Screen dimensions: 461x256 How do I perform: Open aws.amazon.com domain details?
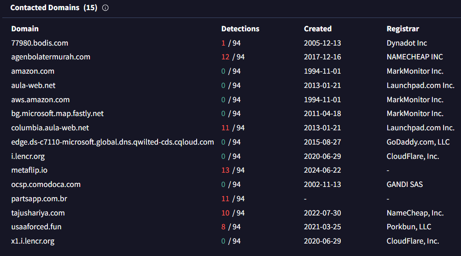click(x=41, y=100)
